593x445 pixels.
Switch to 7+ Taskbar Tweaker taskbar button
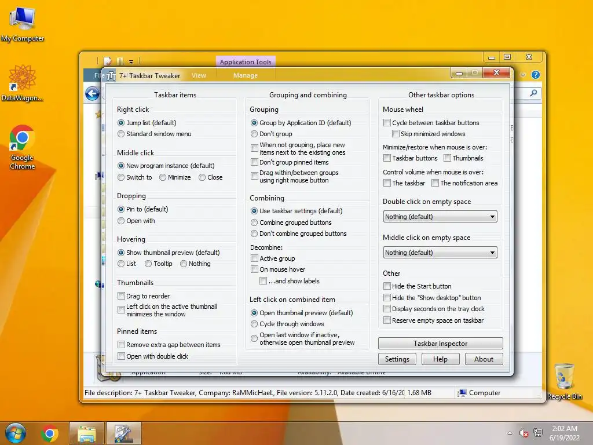coord(124,433)
